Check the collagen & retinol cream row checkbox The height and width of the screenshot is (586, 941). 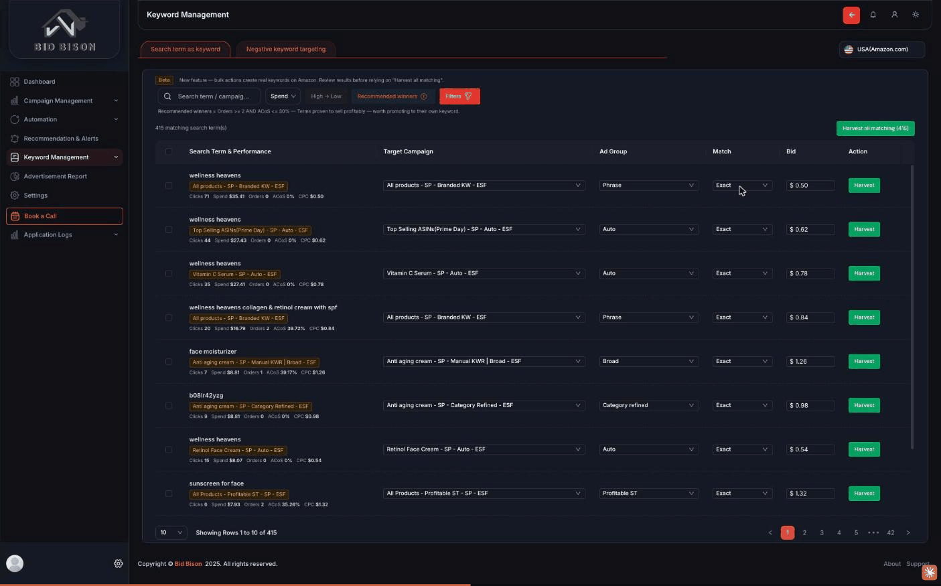[x=169, y=317]
